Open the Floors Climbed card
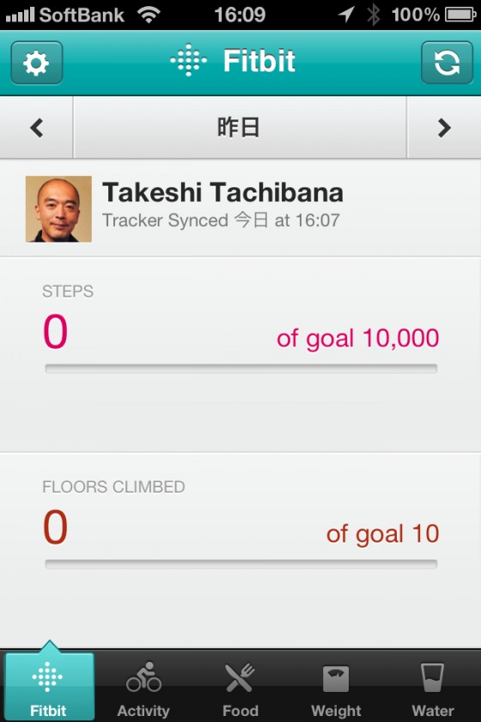Screen dimensions: 481x722 [240, 550]
